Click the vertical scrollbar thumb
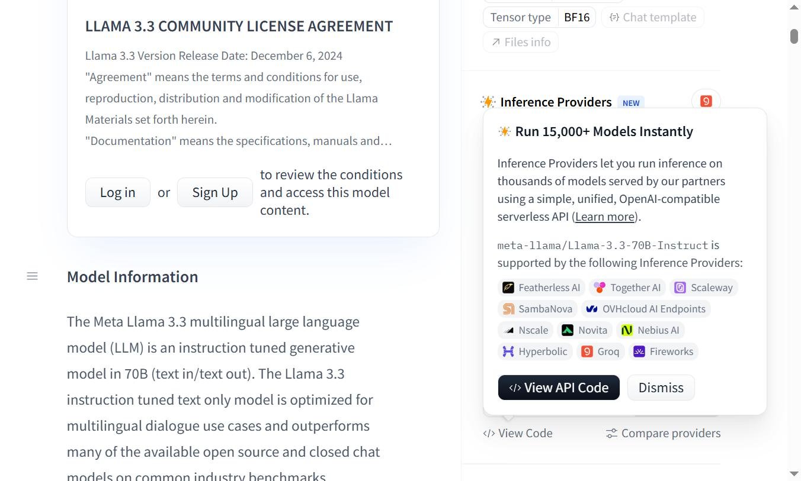The height and width of the screenshot is (481, 801). point(794,35)
